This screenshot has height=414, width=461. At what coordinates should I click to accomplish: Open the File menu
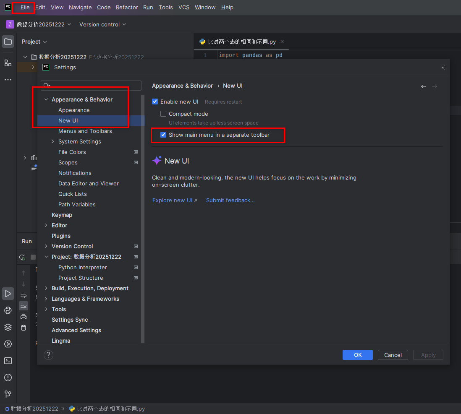click(25, 8)
